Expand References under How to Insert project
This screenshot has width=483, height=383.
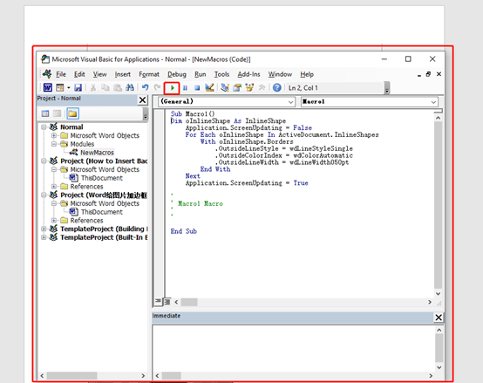pos(54,187)
